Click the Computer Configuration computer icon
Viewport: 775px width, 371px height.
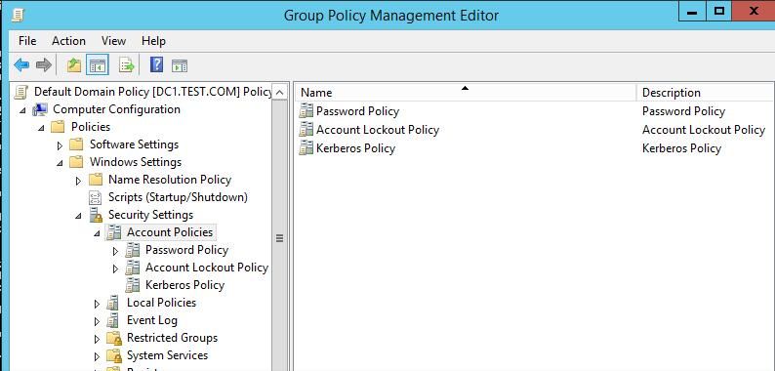(40, 109)
